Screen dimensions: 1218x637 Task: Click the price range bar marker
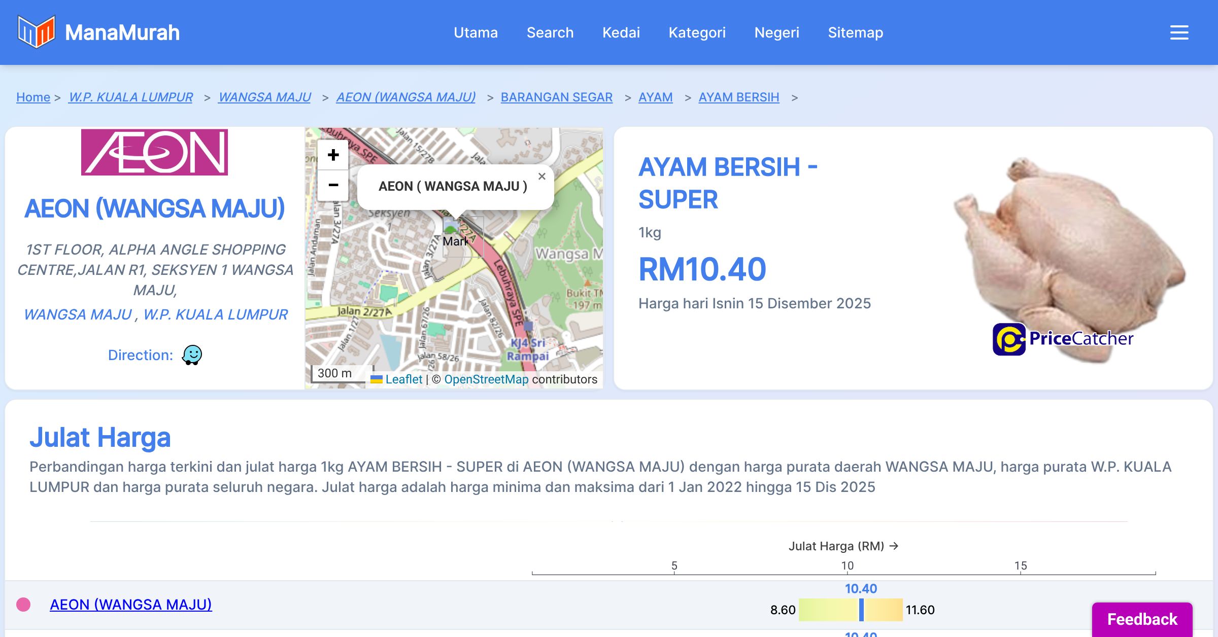861,610
